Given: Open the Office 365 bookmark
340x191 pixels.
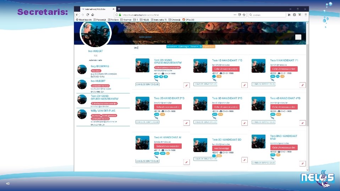Looking at the screenshot, I should click(188, 20).
